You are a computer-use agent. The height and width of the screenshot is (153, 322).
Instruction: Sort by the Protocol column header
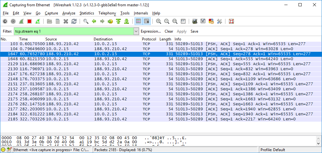pyautogui.click(x=150, y=39)
